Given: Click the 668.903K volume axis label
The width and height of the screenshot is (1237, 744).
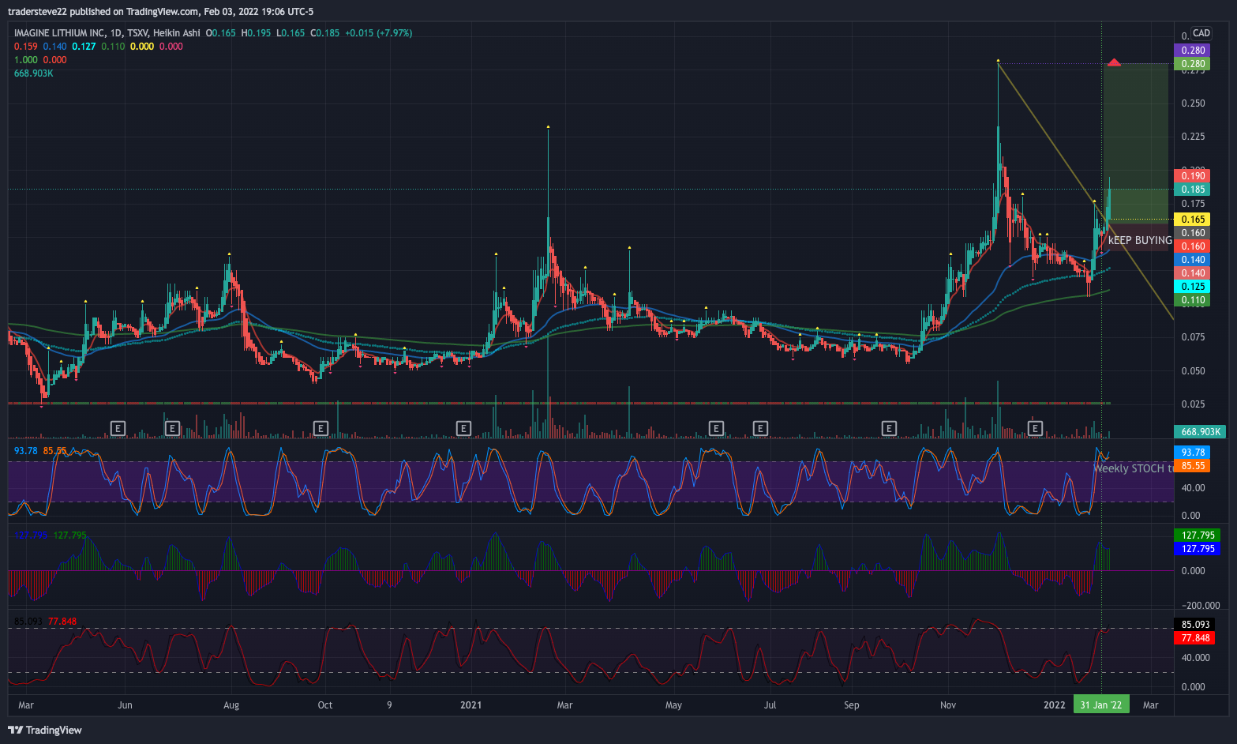Looking at the screenshot, I should coord(1200,431).
